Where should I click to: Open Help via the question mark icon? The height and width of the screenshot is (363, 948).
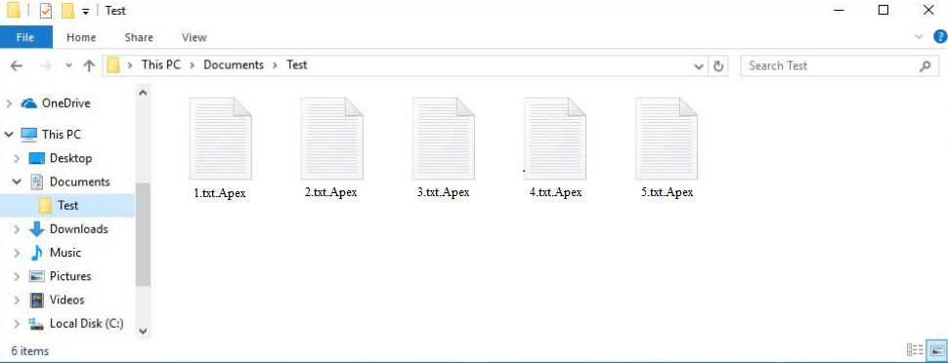(939, 37)
